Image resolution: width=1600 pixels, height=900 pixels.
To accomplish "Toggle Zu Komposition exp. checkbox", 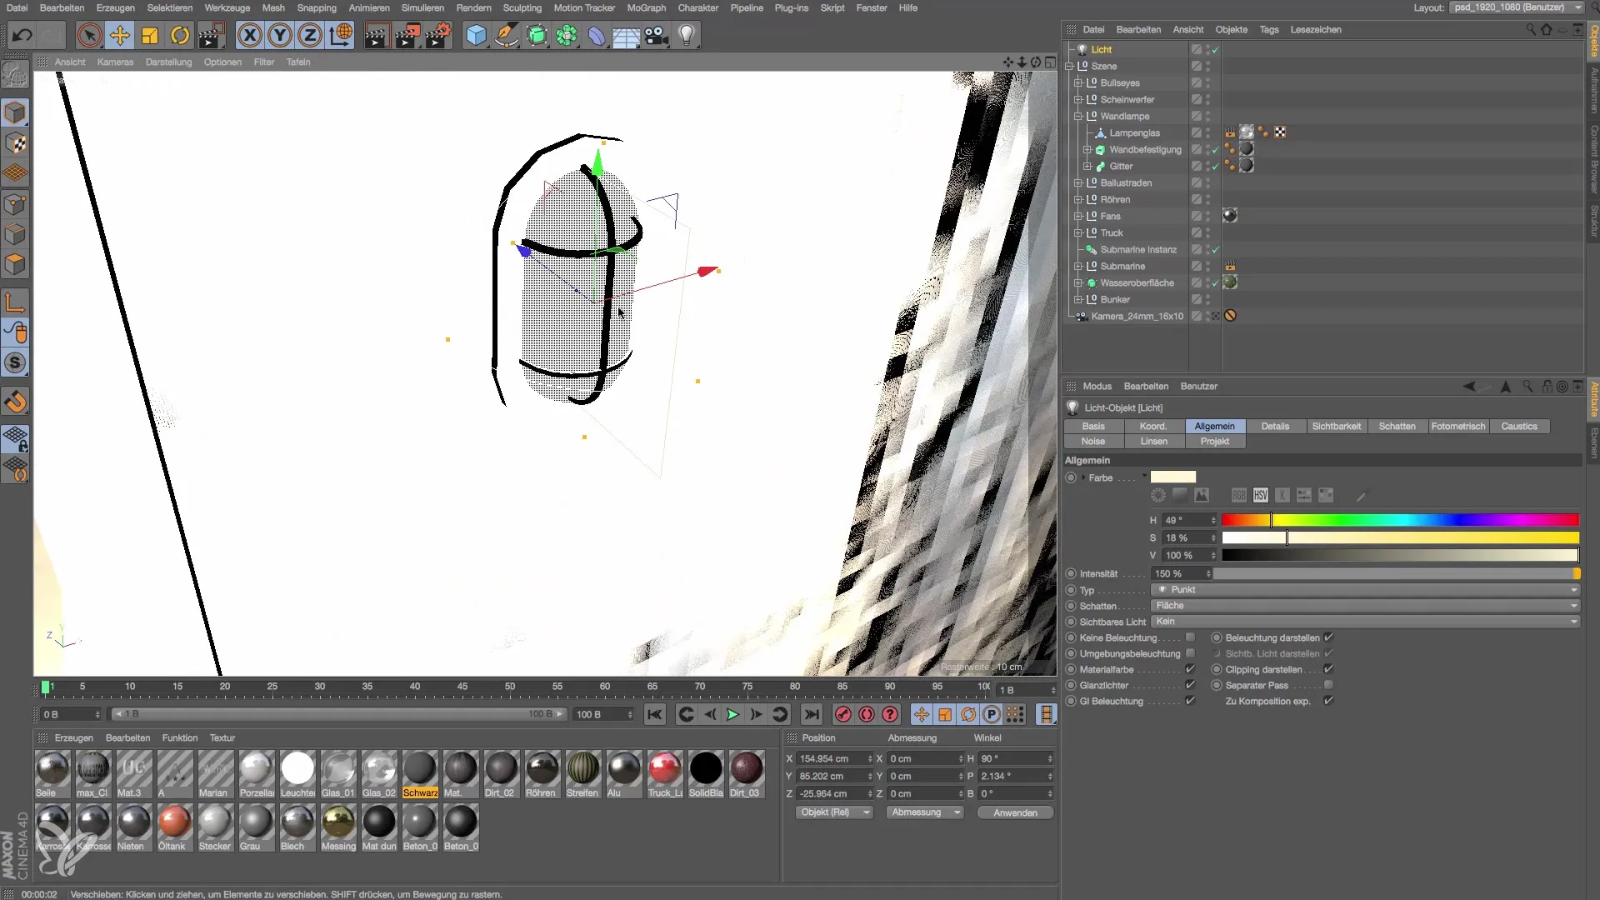I will [1328, 701].
